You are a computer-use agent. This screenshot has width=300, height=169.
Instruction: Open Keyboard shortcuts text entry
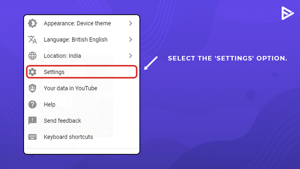pyautogui.click(x=68, y=137)
